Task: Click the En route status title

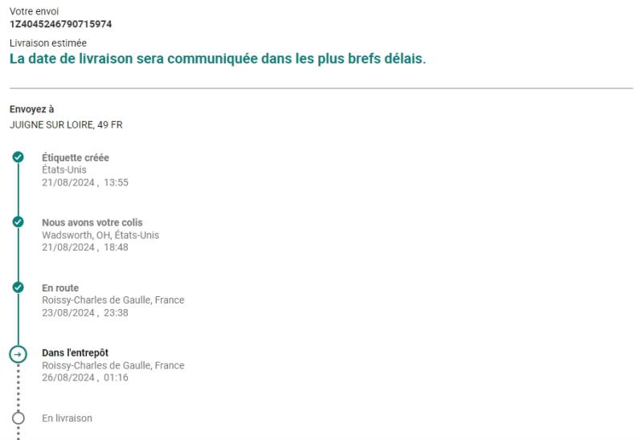Action: (60, 288)
